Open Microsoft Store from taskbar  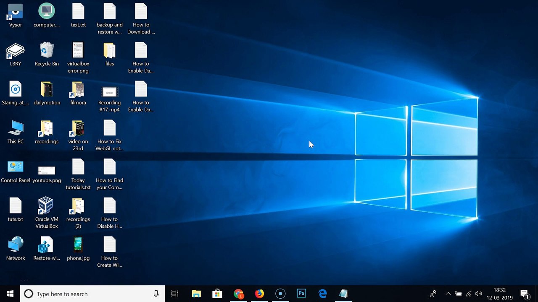(217, 294)
